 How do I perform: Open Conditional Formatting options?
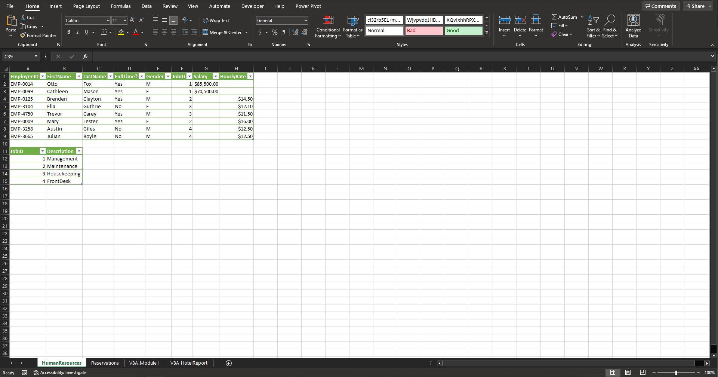[x=328, y=27]
